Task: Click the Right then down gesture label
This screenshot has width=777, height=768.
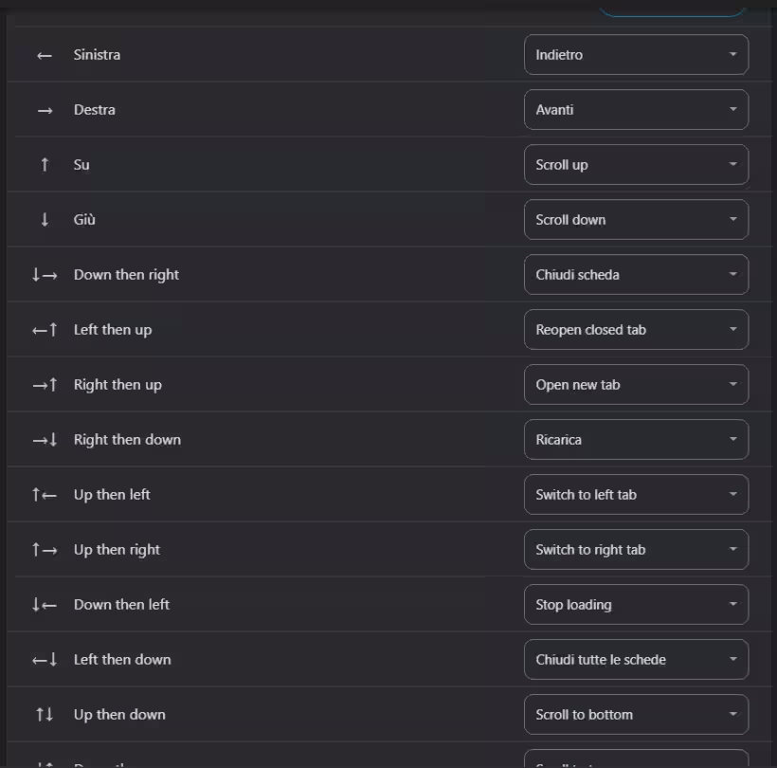Action: tap(127, 440)
